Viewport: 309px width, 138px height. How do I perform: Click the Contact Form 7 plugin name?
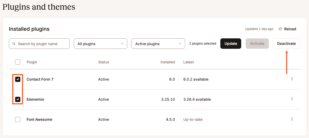(x=40, y=79)
